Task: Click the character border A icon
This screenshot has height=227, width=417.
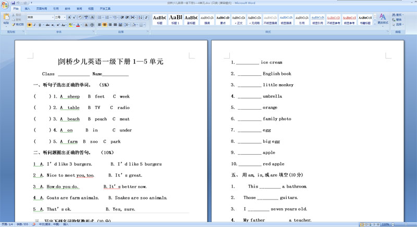Action: tap(92, 17)
